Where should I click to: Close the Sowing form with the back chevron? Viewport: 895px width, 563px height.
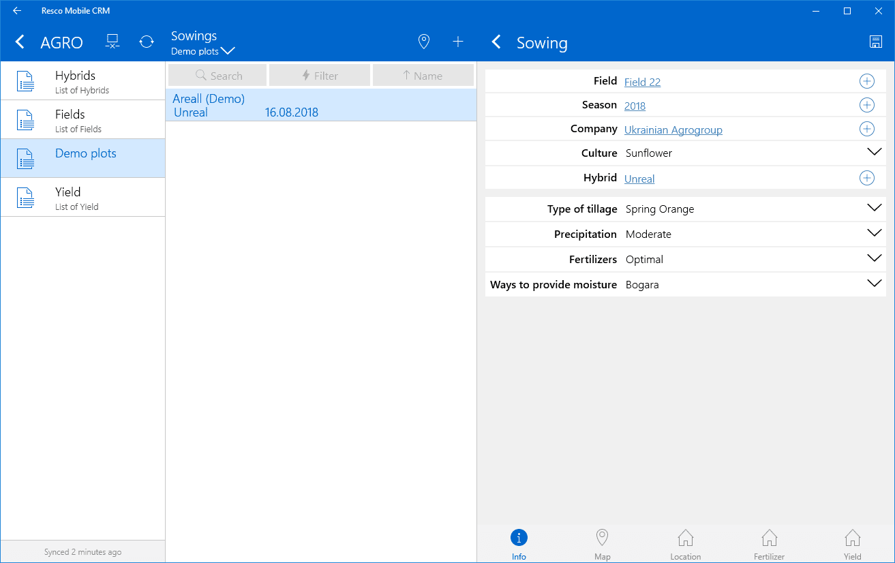(496, 42)
